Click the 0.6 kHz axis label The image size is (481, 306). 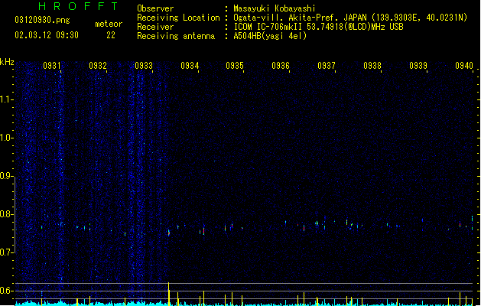(6, 291)
